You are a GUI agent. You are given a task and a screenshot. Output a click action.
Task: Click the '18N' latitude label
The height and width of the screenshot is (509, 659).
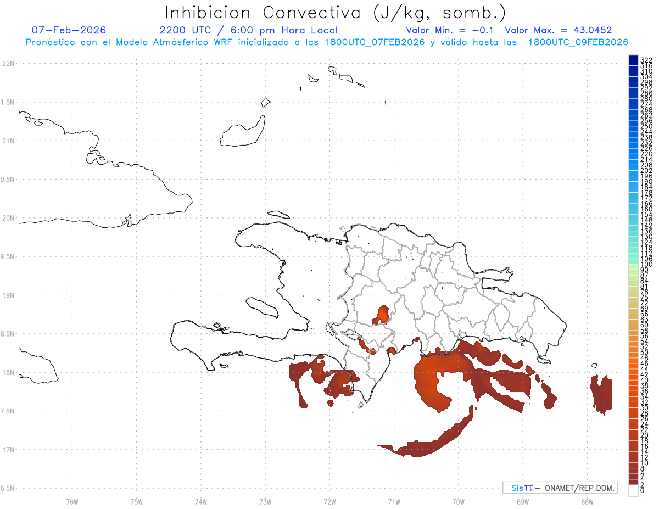pyautogui.click(x=8, y=372)
